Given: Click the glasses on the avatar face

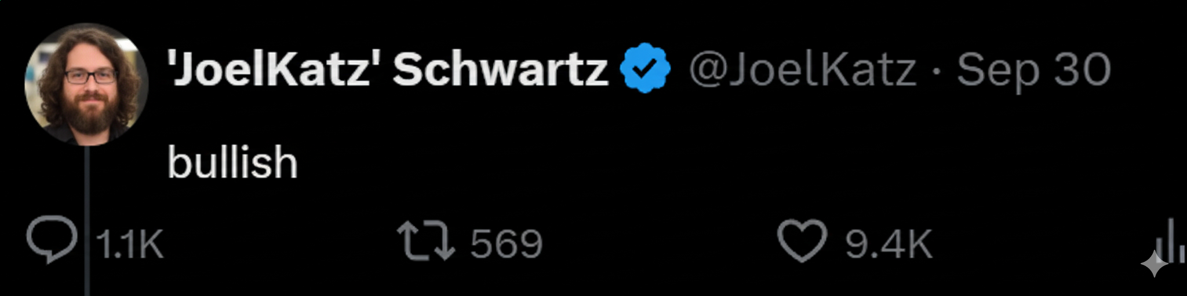Looking at the screenshot, I should (x=90, y=76).
